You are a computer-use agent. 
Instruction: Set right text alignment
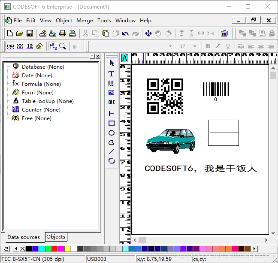(x=271, y=46)
